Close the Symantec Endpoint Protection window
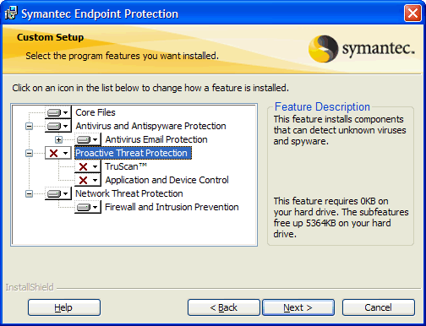The height and width of the screenshot is (326, 426). [412, 14]
